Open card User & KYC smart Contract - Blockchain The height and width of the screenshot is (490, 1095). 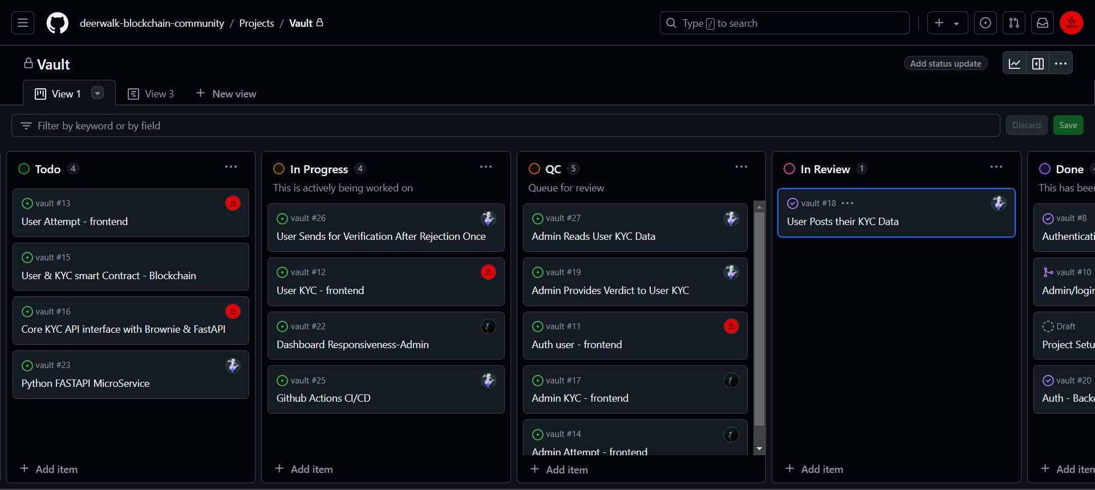point(108,276)
